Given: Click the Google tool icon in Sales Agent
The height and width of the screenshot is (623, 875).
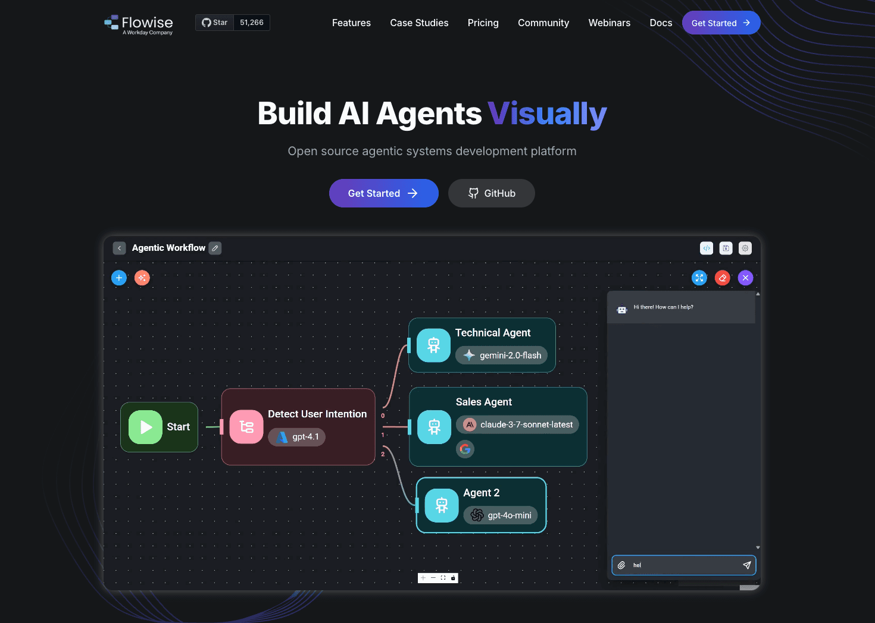Looking at the screenshot, I should [465, 449].
